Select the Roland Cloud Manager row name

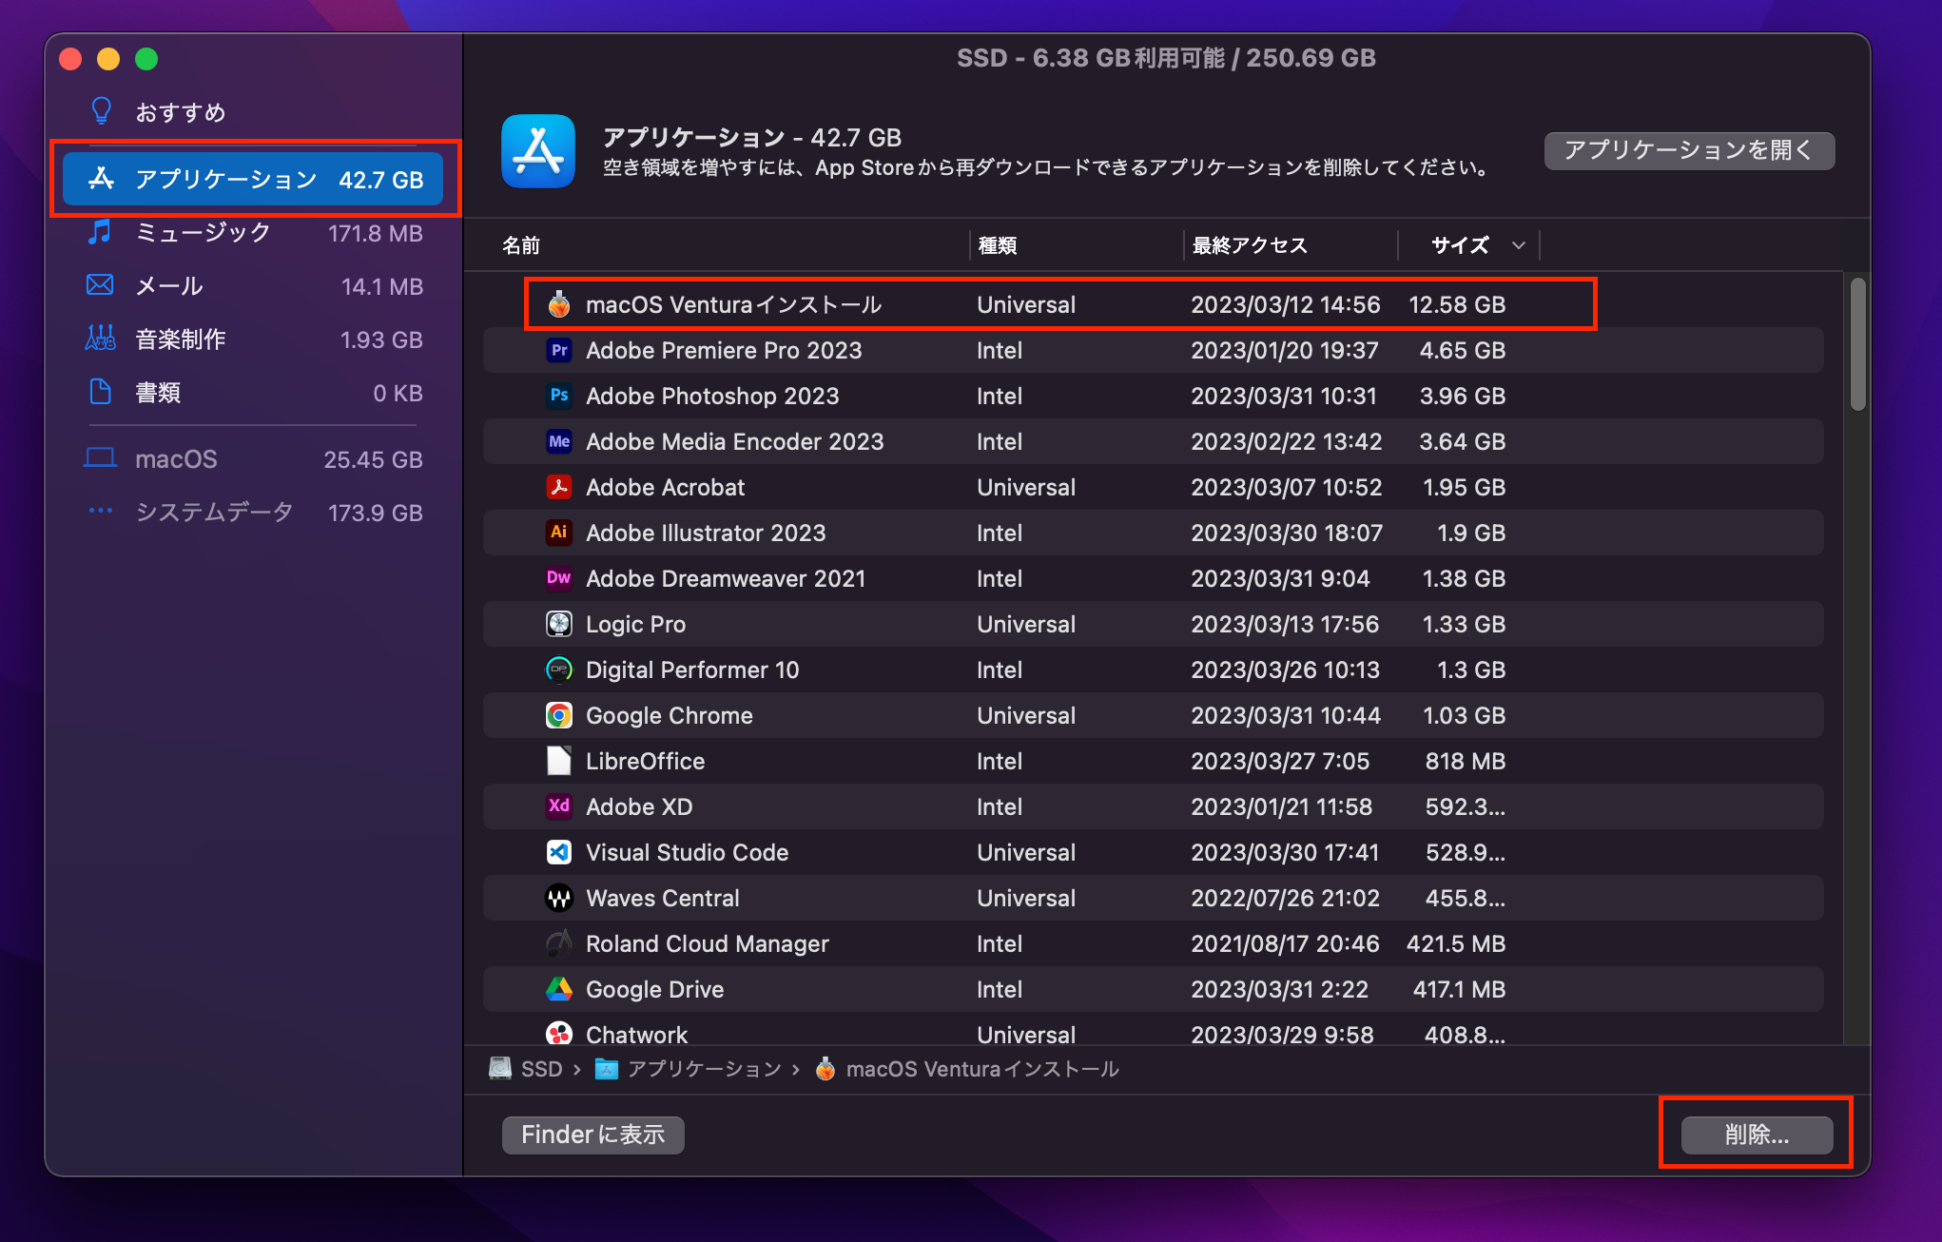(x=708, y=943)
